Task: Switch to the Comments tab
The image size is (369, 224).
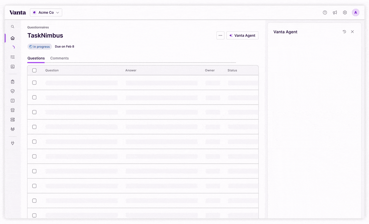Action: [x=59, y=58]
